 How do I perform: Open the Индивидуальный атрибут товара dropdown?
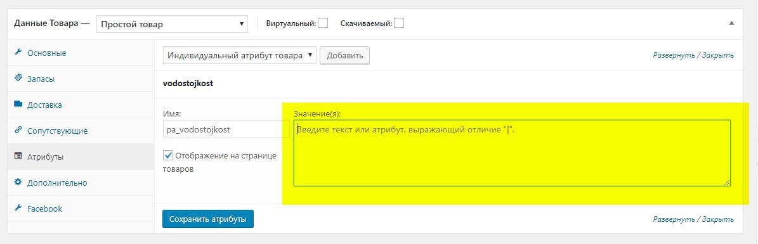[240, 56]
